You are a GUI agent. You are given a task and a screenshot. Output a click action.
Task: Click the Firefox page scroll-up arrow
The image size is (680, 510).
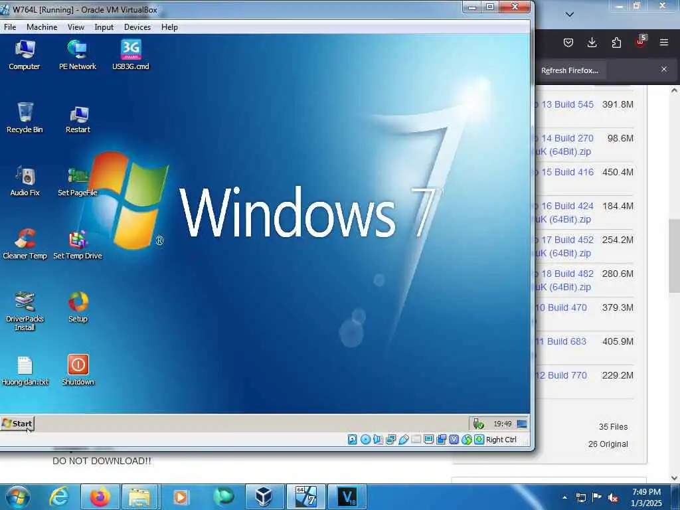coord(674,90)
